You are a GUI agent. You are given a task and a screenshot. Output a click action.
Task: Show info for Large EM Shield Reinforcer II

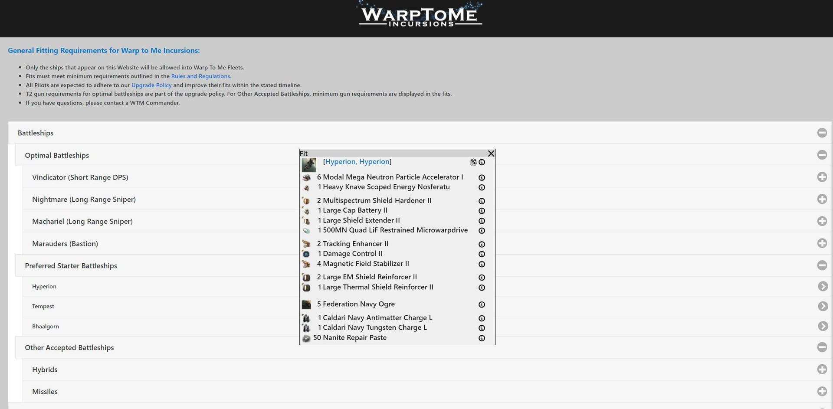[482, 278]
